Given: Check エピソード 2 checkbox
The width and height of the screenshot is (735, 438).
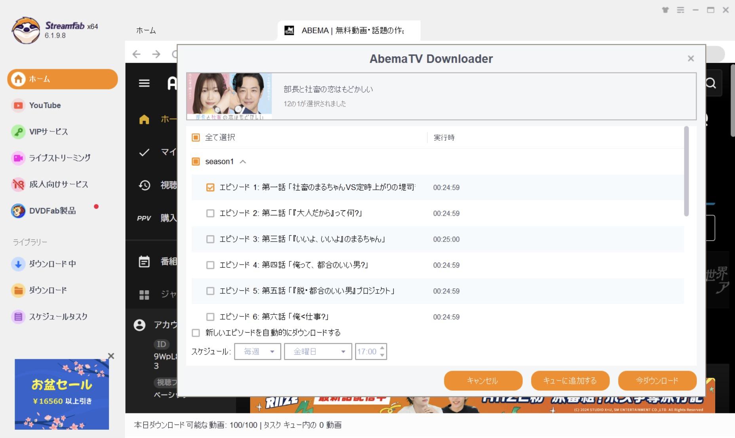Looking at the screenshot, I should click(x=210, y=213).
